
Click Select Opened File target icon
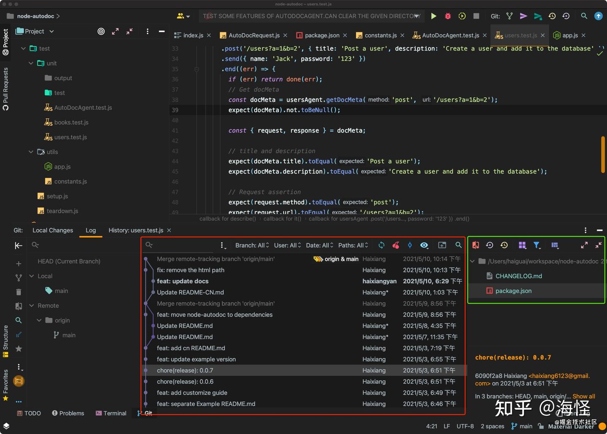[101, 31]
